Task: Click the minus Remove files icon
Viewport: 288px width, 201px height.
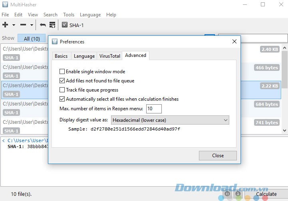Action: (23, 25)
